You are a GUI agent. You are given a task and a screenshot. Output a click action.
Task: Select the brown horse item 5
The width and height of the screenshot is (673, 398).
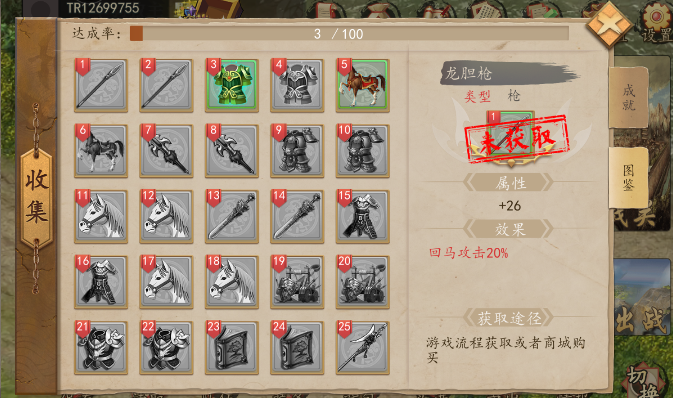click(x=363, y=85)
